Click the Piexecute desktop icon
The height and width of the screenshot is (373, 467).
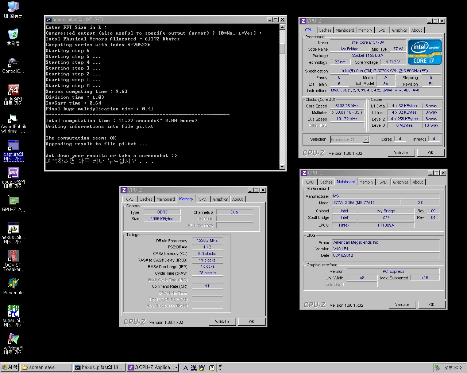[13, 284]
